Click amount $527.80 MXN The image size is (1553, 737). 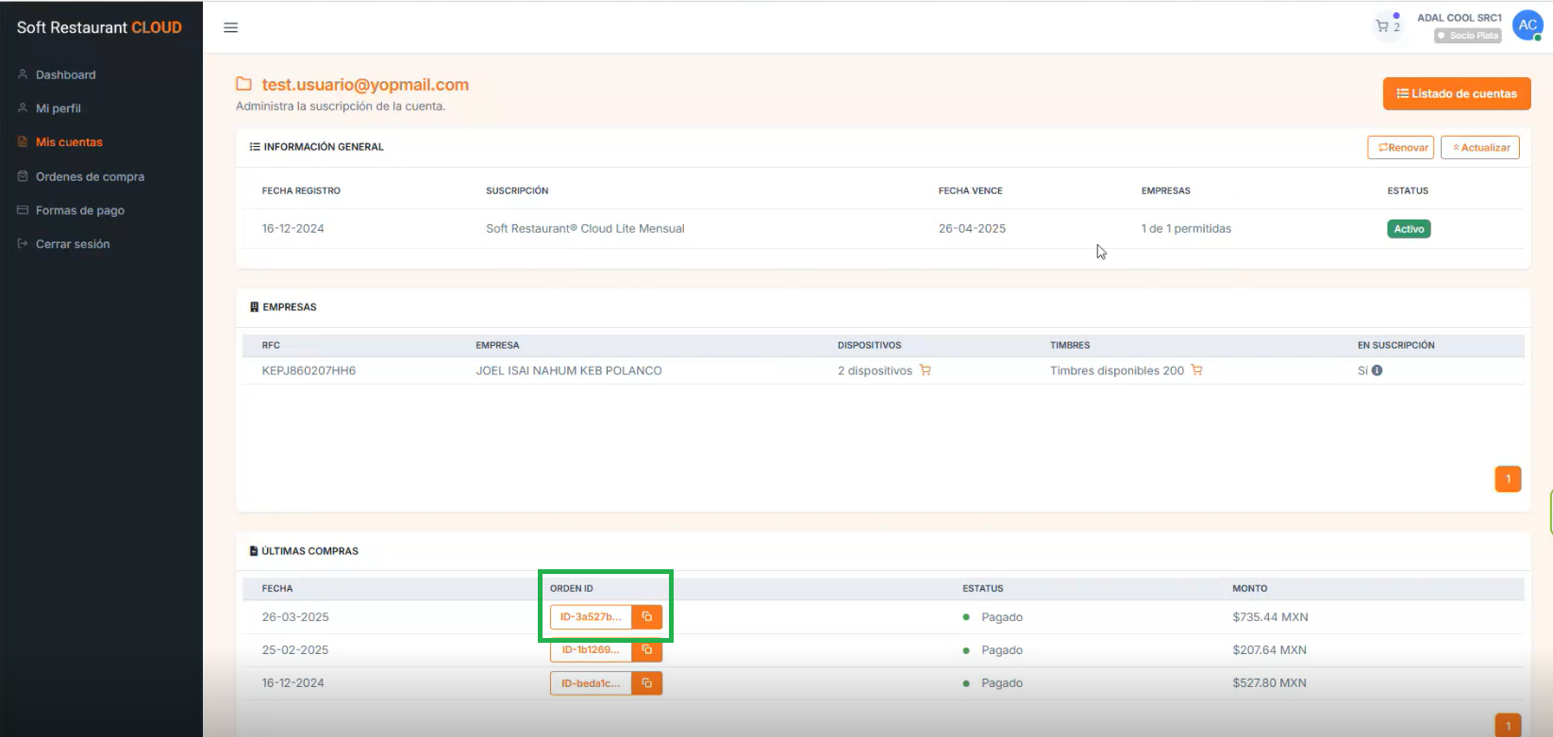pos(1269,683)
